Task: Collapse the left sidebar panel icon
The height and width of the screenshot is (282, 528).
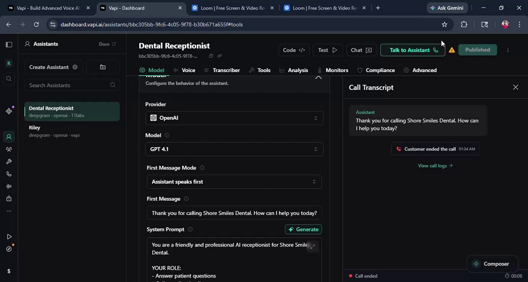Action: click(9, 44)
